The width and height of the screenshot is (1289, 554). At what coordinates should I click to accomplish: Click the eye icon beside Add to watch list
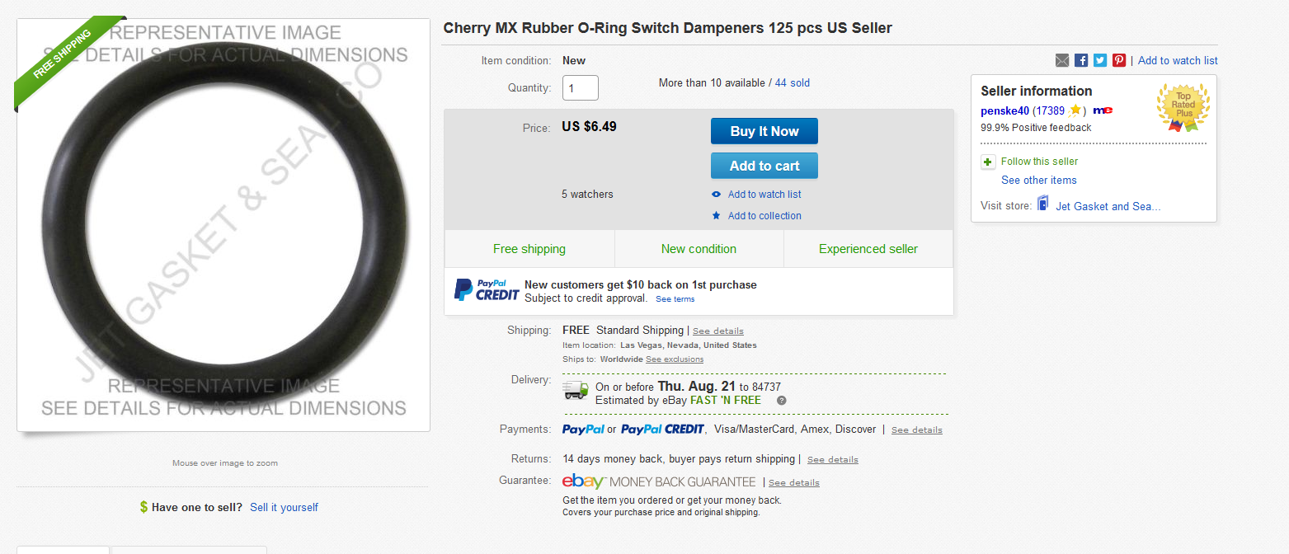click(716, 195)
